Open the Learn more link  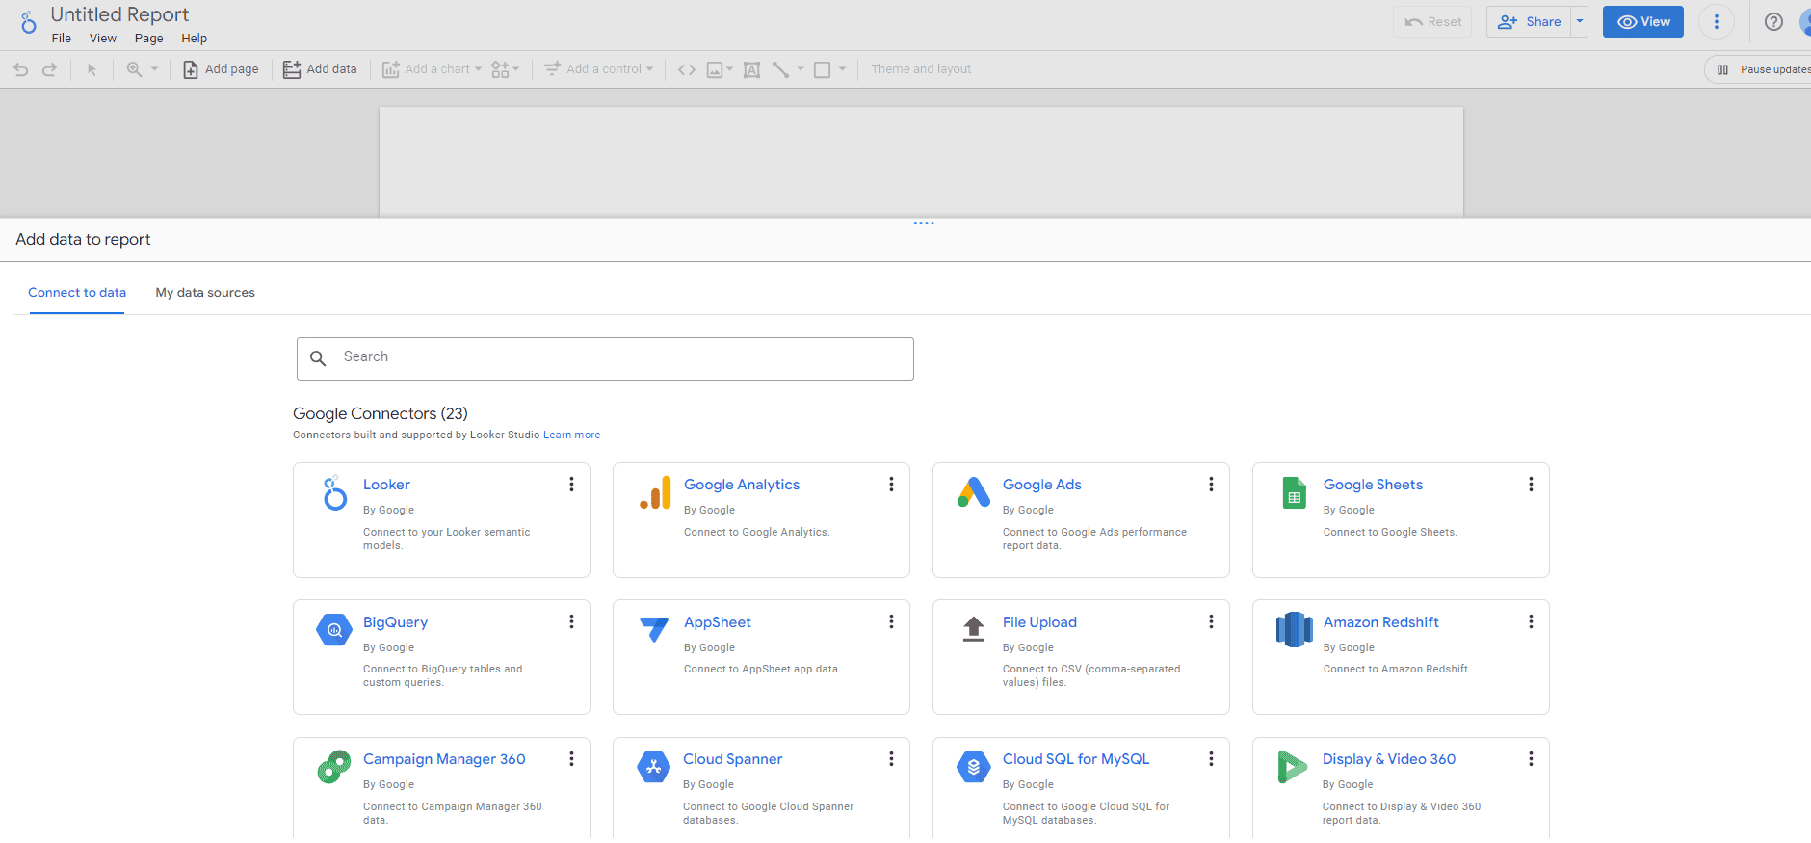tap(572, 435)
